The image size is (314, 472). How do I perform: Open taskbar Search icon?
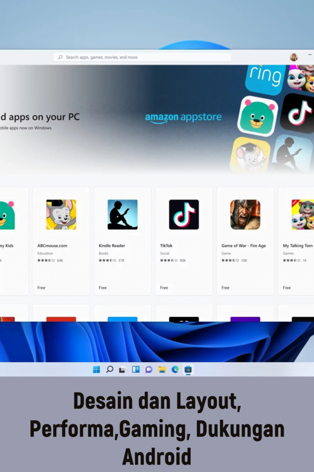point(109,369)
